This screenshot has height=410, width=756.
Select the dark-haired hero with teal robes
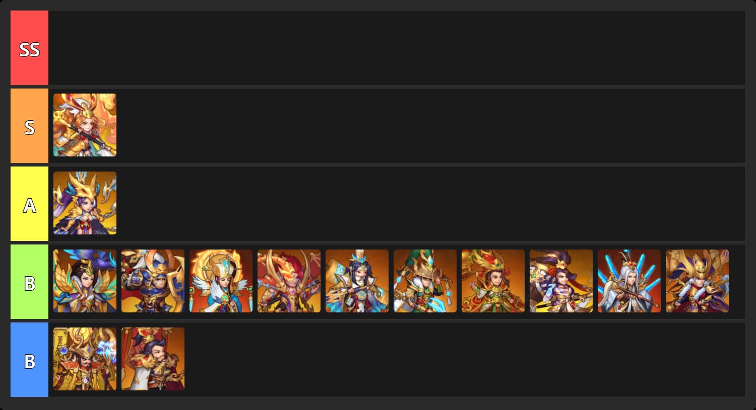[357, 281]
